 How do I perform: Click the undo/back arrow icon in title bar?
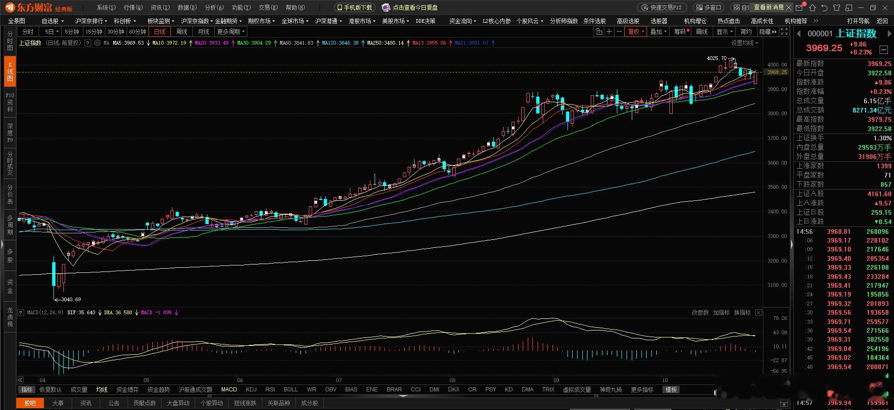pyautogui.click(x=825, y=7)
